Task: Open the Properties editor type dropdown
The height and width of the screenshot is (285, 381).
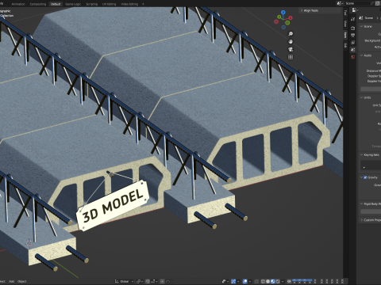Action: coord(355,10)
